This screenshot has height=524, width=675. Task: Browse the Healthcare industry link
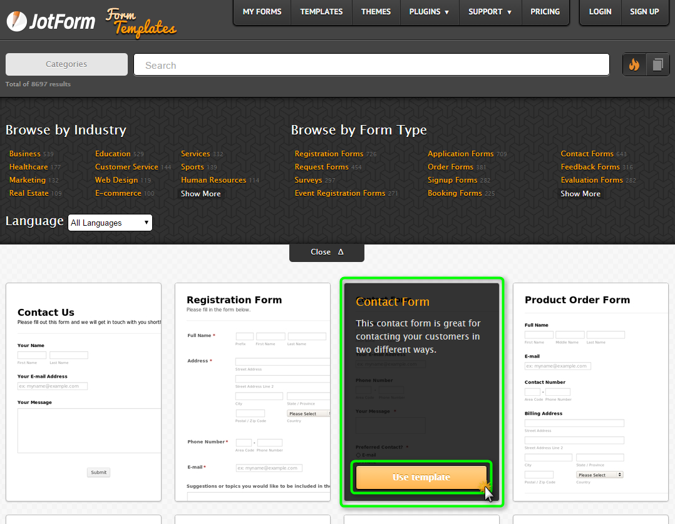pos(29,167)
